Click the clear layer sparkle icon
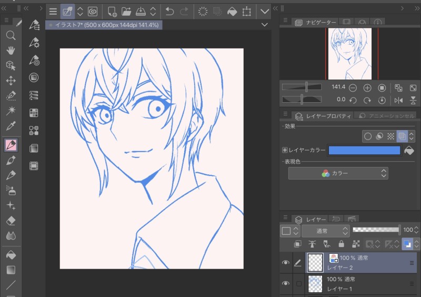This screenshot has height=297, width=421. (203, 12)
